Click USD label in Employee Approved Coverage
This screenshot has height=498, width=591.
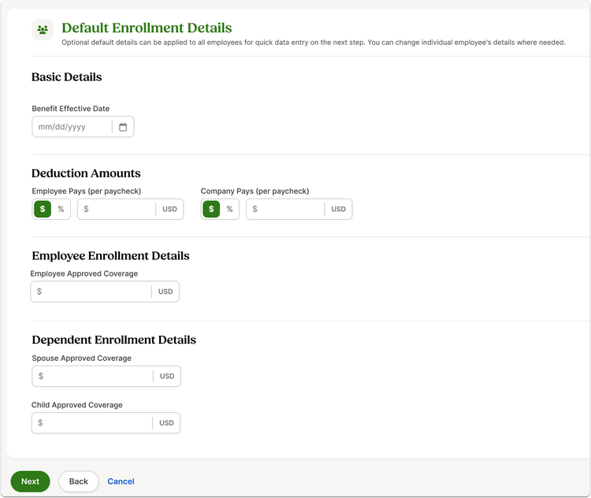pyautogui.click(x=165, y=292)
